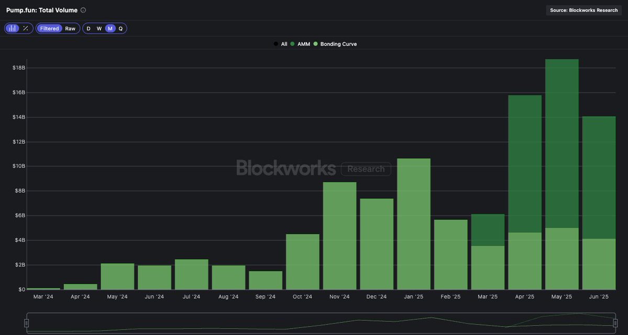Click the Jan '25 Bonding Curve bar
The image size is (628, 335).
point(414,224)
